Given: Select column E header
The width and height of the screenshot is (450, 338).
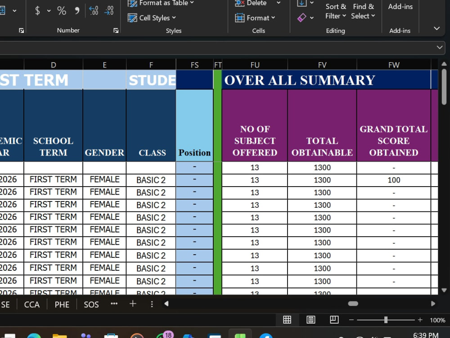Looking at the screenshot, I should [104, 65].
